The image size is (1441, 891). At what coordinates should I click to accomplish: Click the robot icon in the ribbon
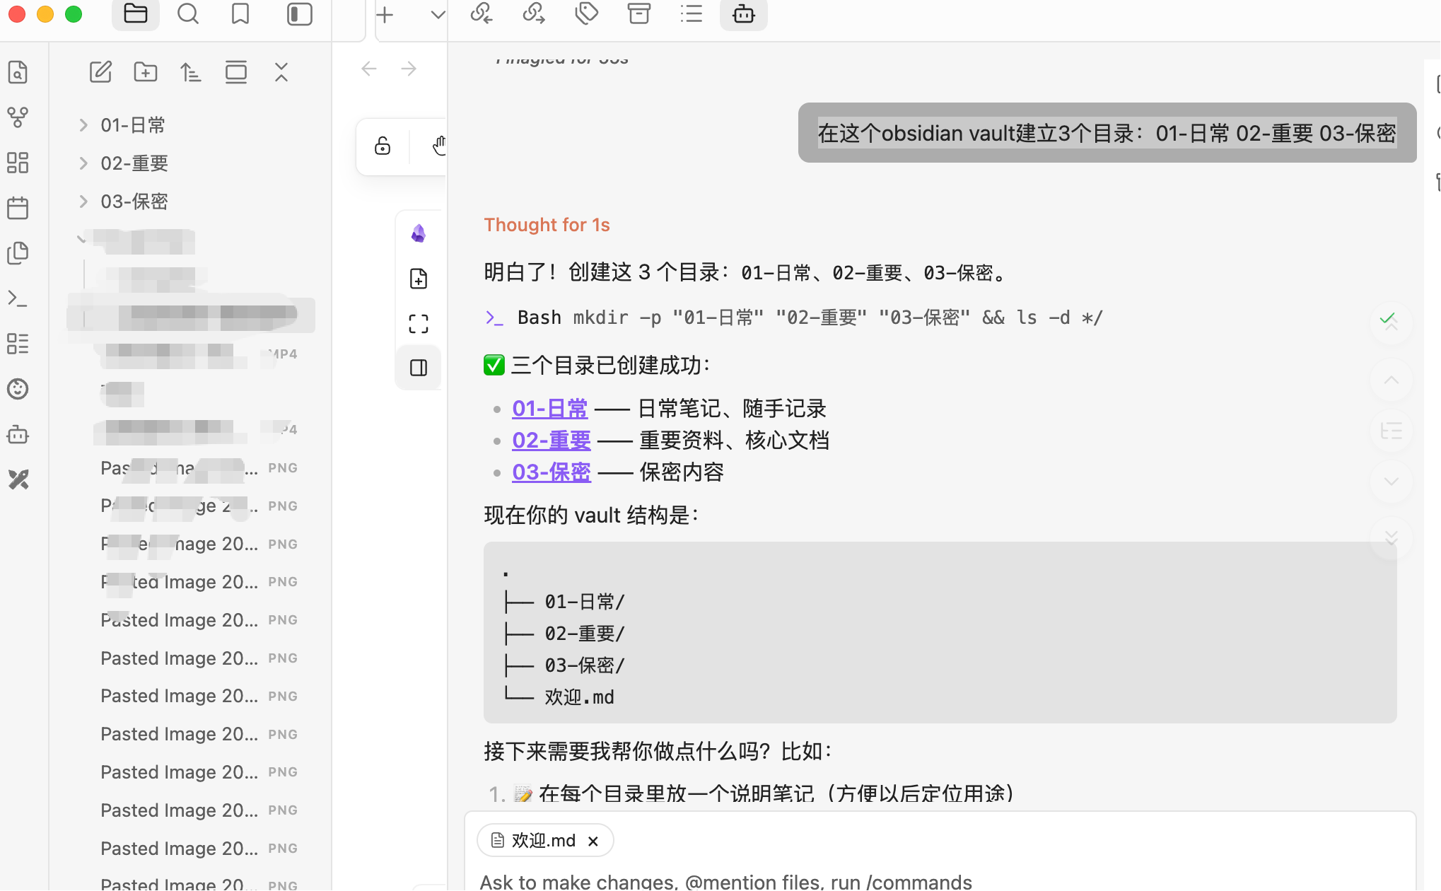(x=18, y=434)
